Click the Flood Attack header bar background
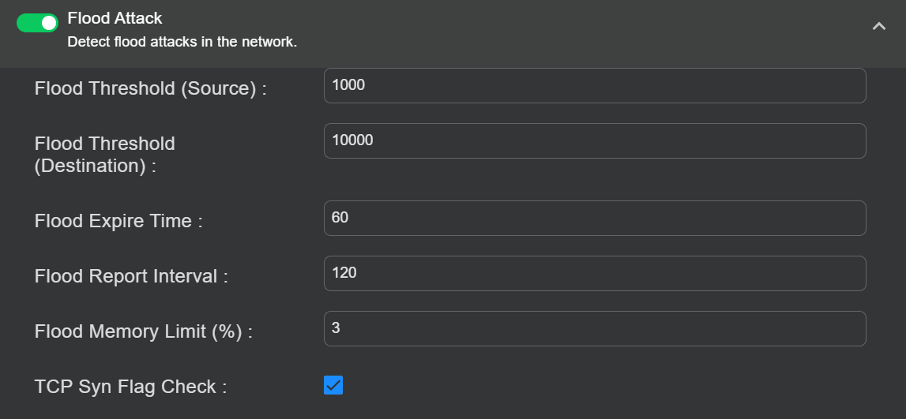The width and height of the screenshot is (906, 419). coord(553,32)
